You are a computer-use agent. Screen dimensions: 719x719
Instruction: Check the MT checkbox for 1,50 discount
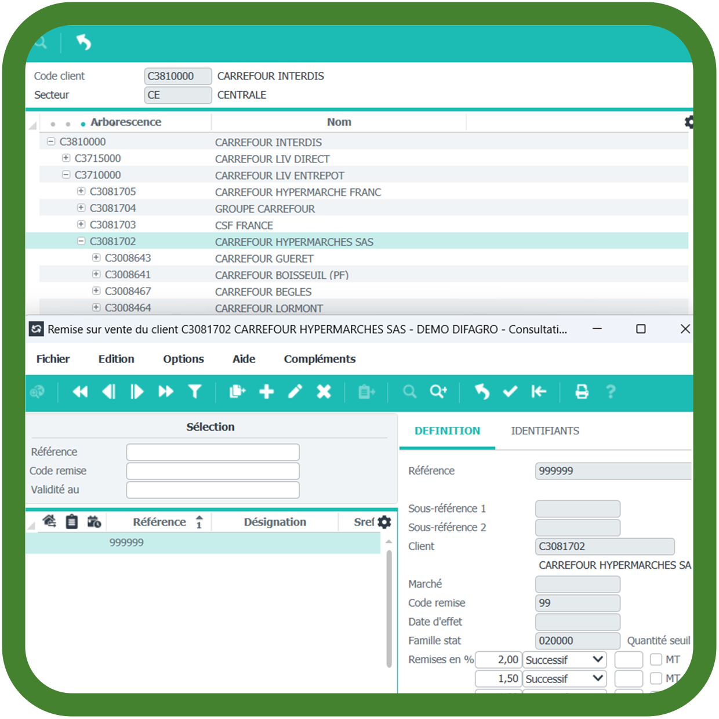click(x=656, y=678)
